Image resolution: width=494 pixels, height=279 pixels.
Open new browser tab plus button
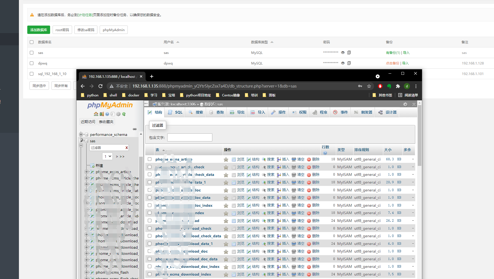(x=152, y=76)
